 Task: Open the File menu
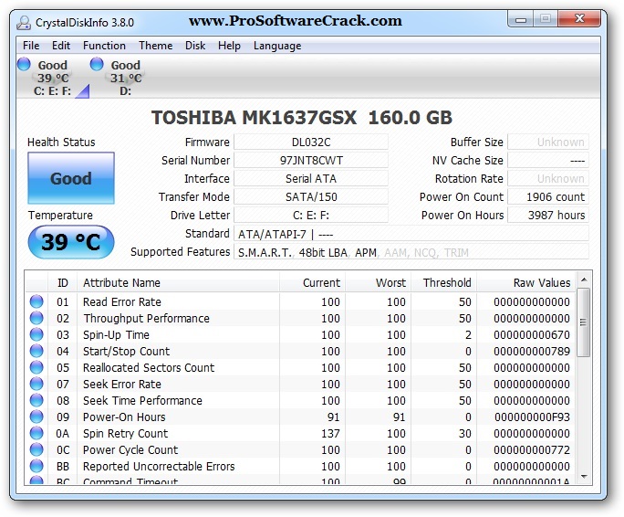click(x=31, y=46)
